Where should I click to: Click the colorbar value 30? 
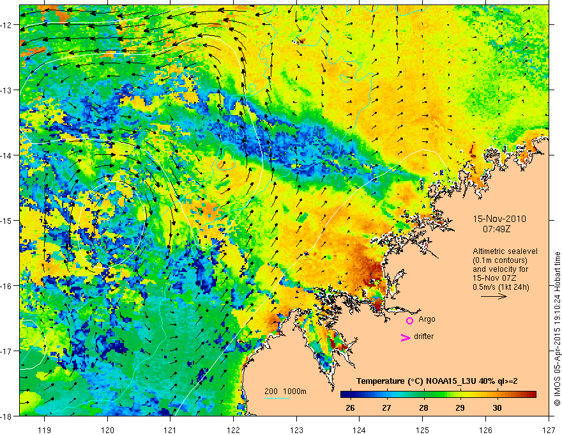(497, 407)
